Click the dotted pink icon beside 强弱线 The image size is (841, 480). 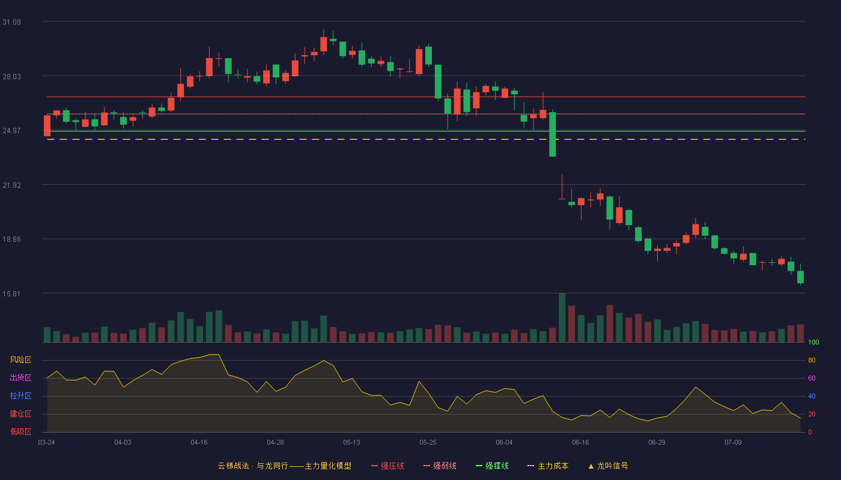[x=427, y=466]
